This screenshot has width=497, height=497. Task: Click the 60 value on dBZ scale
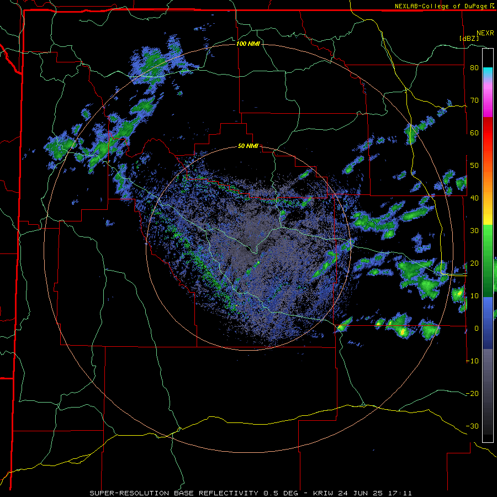(474, 133)
